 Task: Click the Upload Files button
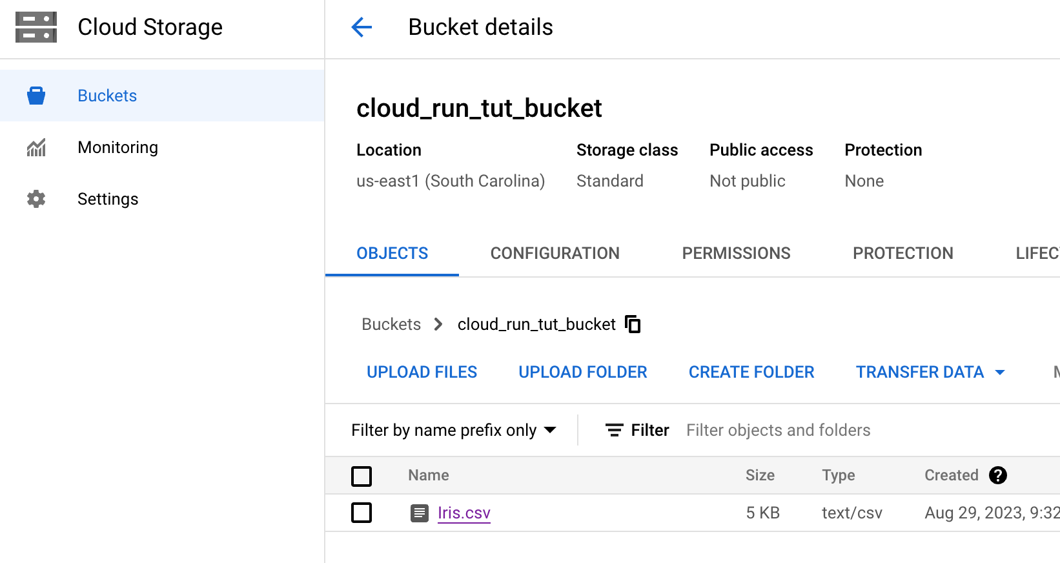tap(422, 373)
